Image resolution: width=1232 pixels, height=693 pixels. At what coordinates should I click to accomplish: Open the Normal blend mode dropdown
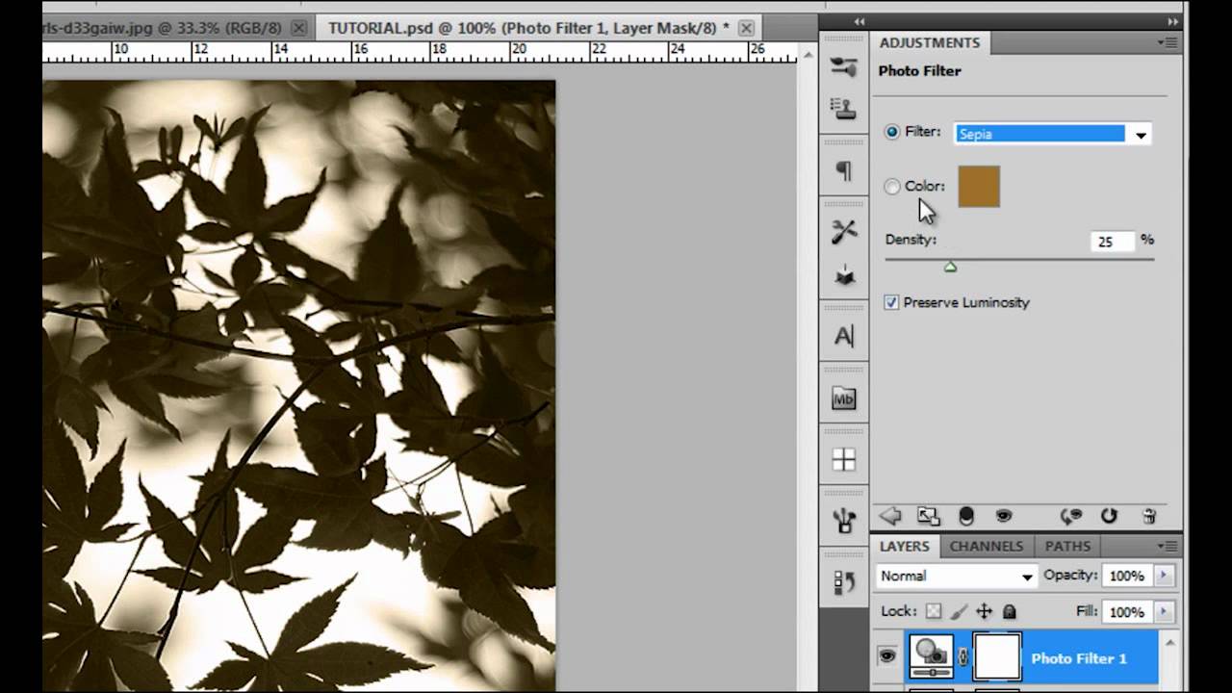pos(957,577)
